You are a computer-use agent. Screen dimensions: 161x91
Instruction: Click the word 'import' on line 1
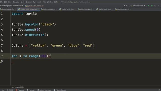(17, 14)
